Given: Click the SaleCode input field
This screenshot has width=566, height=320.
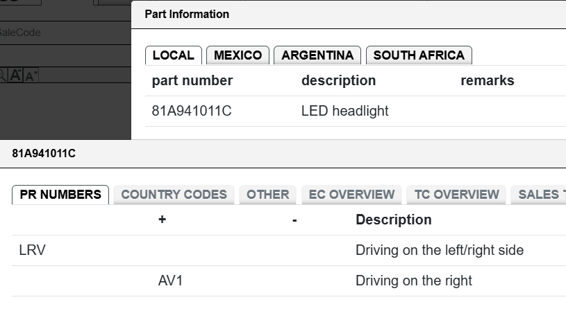Looking at the screenshot, I should [65, 33].
